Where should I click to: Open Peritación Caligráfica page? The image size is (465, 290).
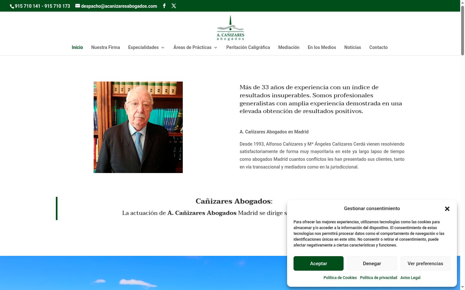(248, 47)
